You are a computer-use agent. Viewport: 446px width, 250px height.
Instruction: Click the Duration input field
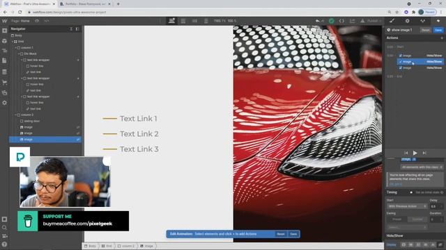[x=437, y=219]
